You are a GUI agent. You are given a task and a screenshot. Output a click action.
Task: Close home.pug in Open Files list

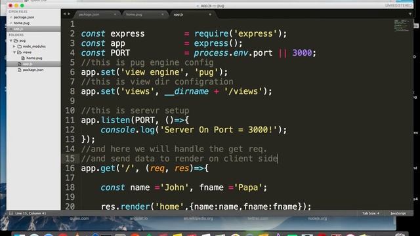[x=11, y=24]
